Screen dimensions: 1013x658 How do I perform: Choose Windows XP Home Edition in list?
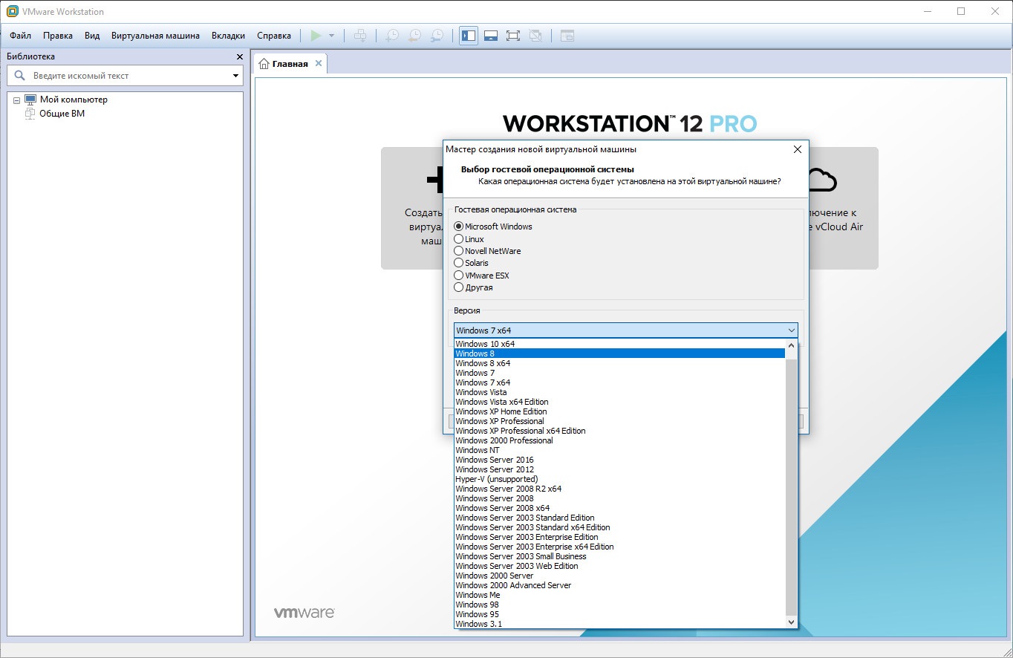(x=619, y=411)
